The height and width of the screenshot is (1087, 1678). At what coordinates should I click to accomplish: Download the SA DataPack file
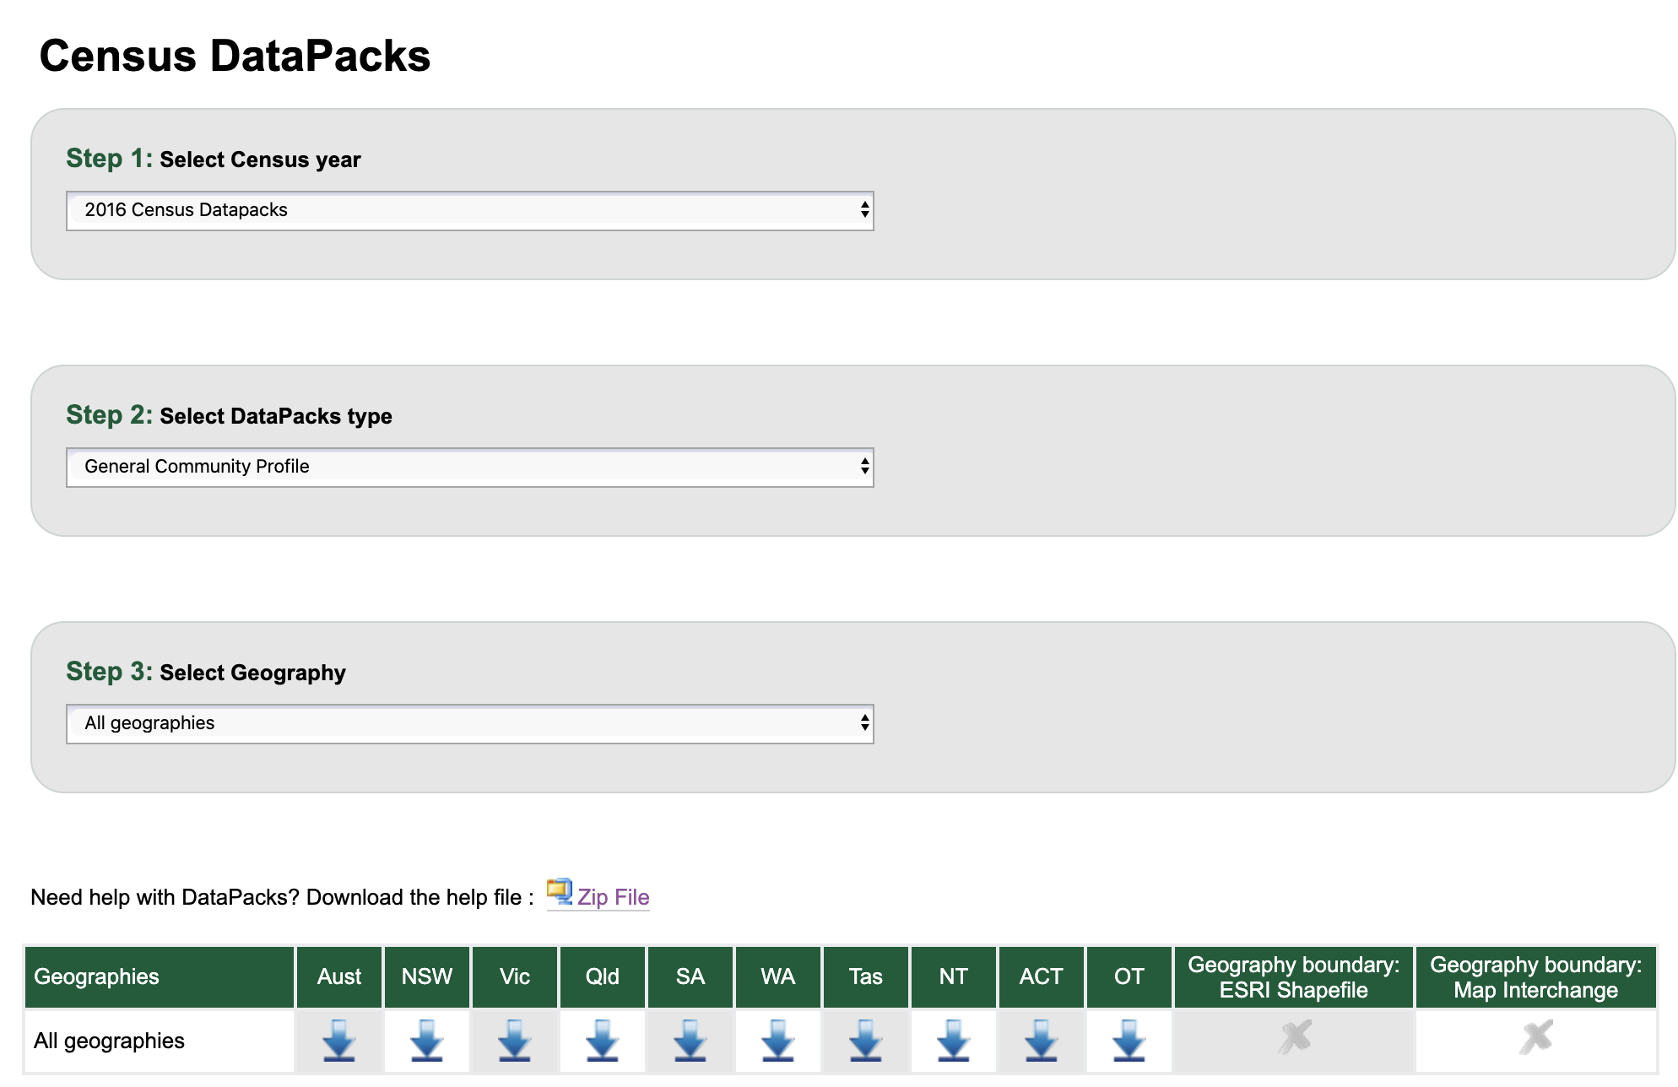[690, 1040]
